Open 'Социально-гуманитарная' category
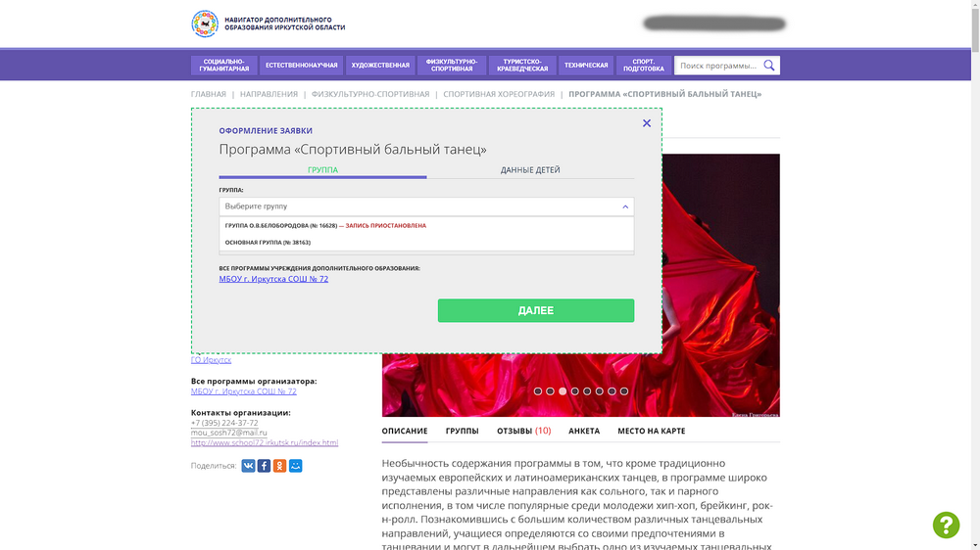The image size is (980, 550). click(223, 66)
